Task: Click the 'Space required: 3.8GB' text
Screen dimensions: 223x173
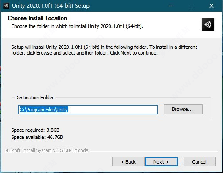Action: tap(35, 130)
